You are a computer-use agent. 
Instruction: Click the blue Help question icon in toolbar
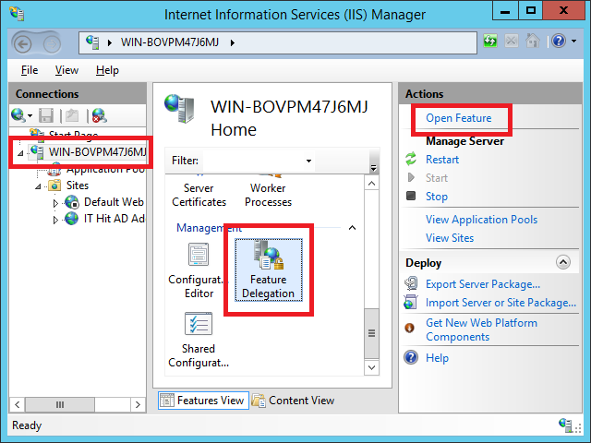click(x=559, y=41)
